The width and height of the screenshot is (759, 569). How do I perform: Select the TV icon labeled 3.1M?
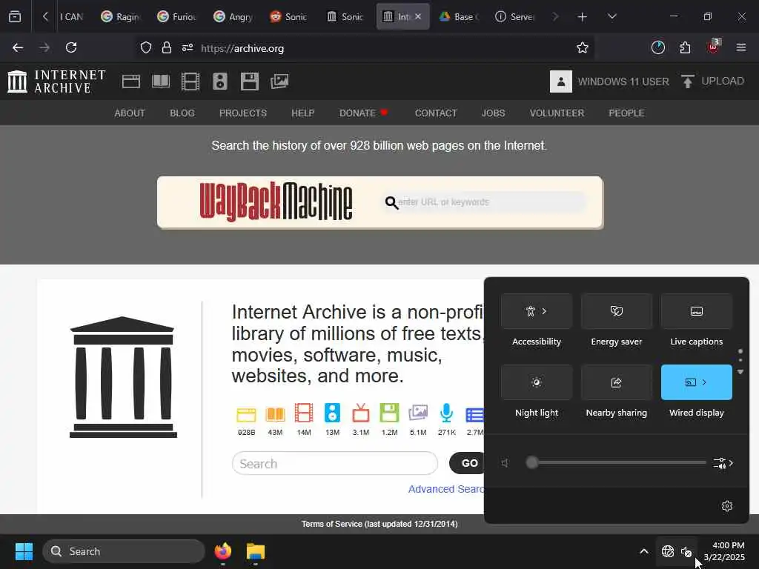(x=361, y=413)
